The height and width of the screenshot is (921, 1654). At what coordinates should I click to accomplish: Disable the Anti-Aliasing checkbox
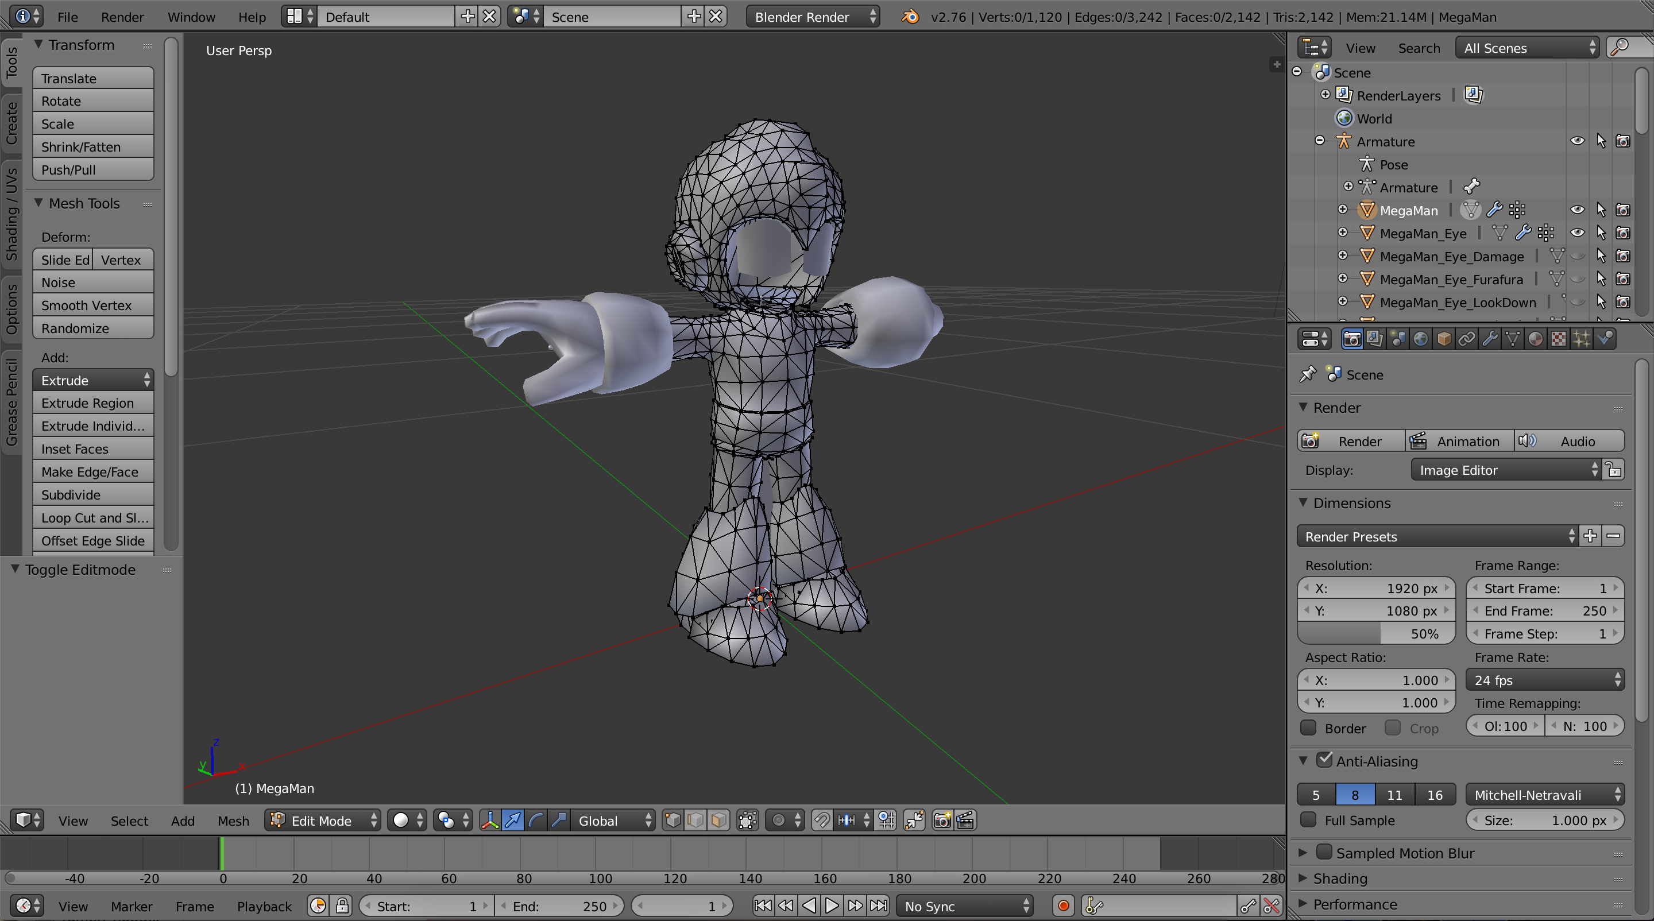tap(1324, 760)
